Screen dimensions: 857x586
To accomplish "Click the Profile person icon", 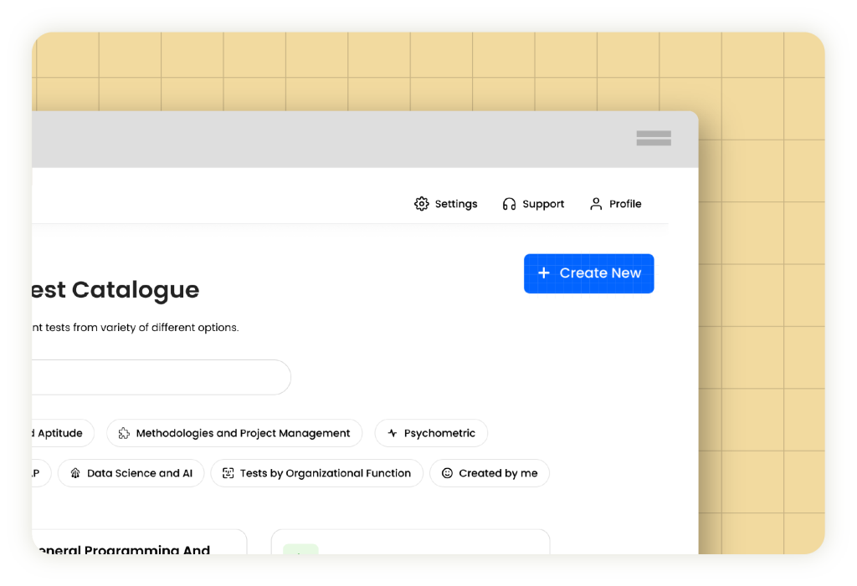I will [596, 204].
